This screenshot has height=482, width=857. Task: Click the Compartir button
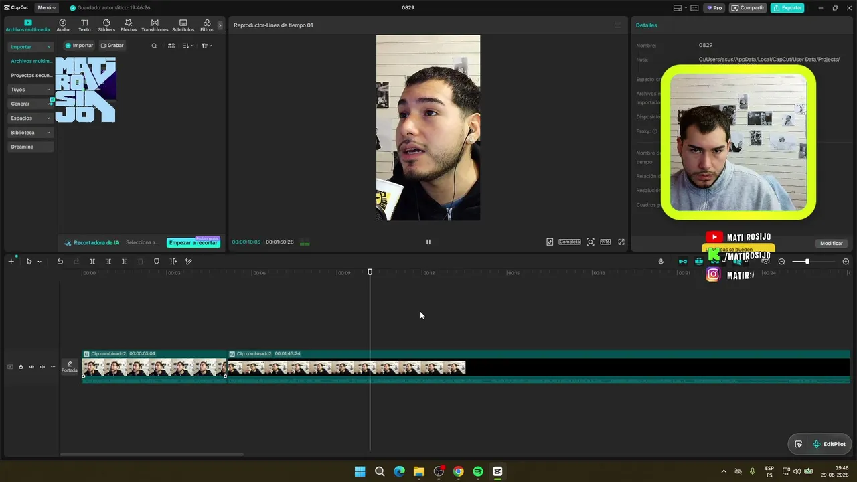tap(748, 8)
